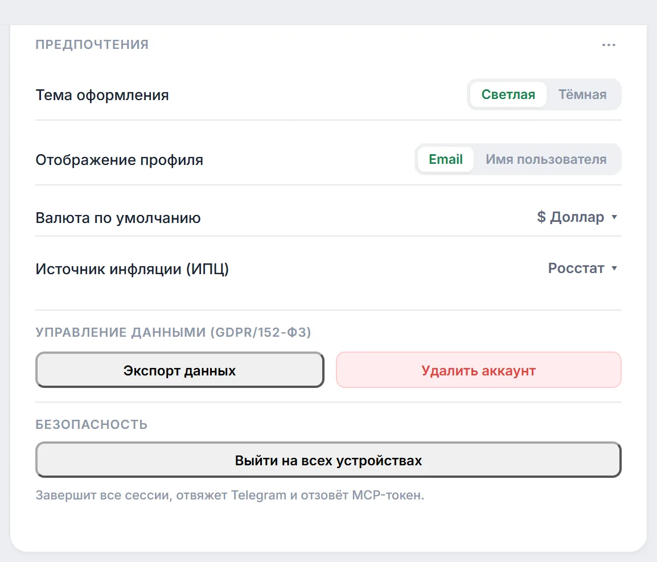Open the default currency dropdown showing $ Доллар
This screenshot has width=657, height=562.
pyautogui.click(x=577, y=217)
